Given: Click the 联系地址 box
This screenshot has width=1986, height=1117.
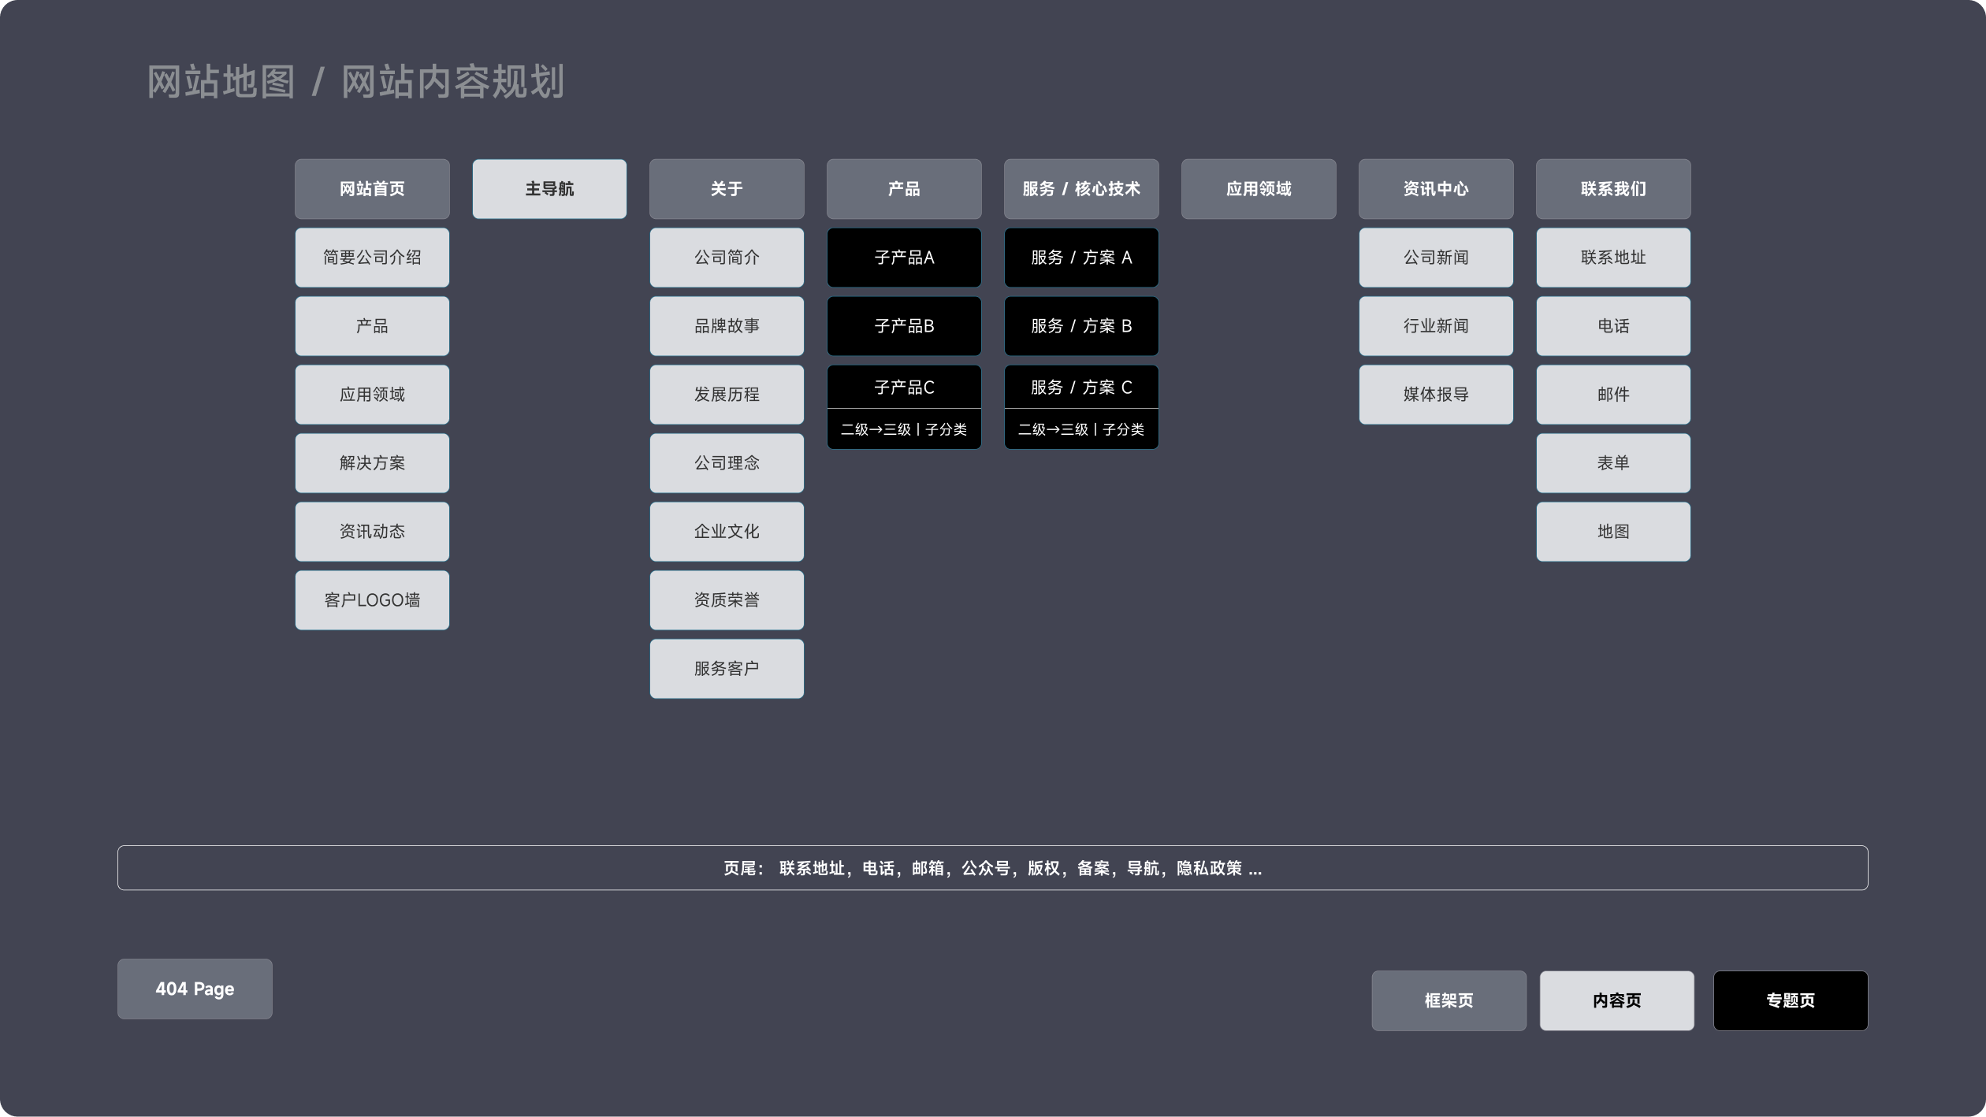Looking at the screenshot, I should [1613, 258].
